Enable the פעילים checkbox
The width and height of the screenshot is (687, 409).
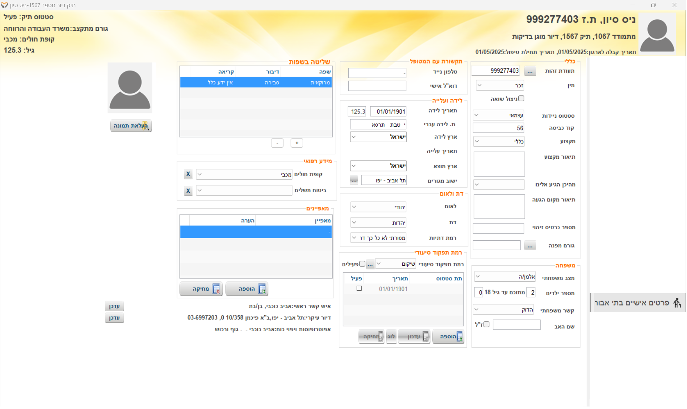coord(362,264)
